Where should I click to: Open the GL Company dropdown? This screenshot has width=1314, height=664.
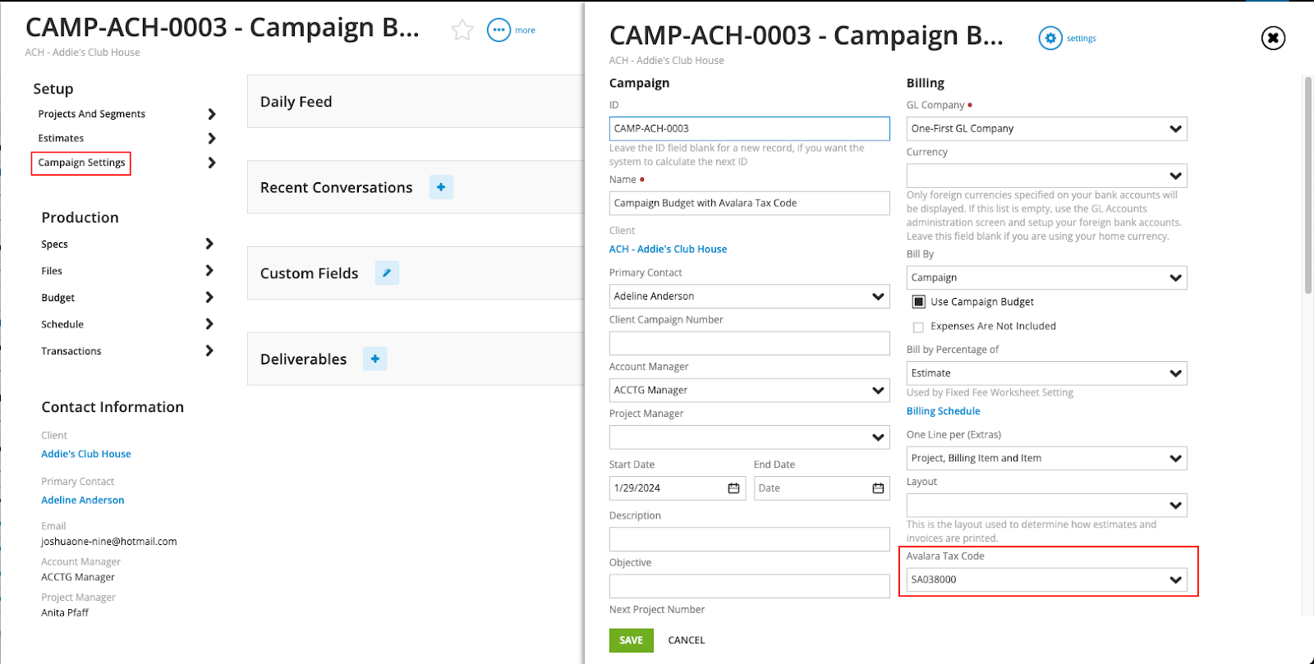point(1175,129)
